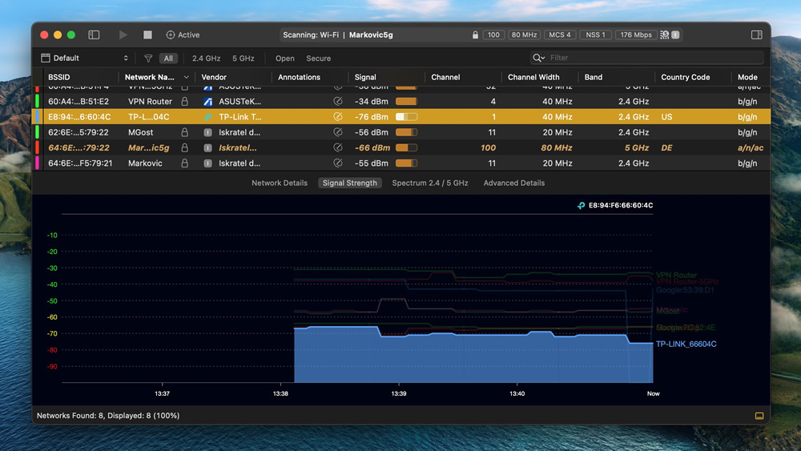Click the magnifier search options icon
Image resolution: width=801 pixels, height=451 pixels.
click(538, 58)
